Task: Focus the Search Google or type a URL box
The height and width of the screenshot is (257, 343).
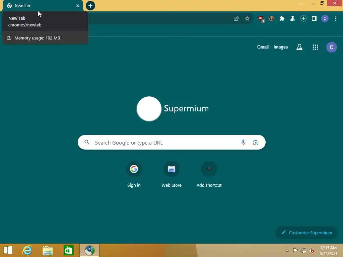Action: click(x=171, y=142)
